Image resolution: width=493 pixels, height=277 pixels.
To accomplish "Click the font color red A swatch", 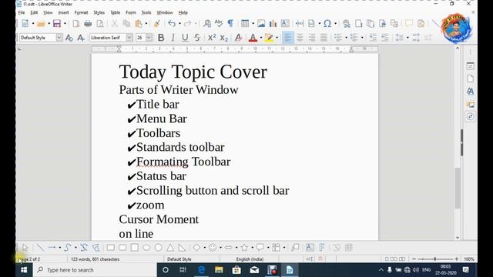I will point(253,38).
